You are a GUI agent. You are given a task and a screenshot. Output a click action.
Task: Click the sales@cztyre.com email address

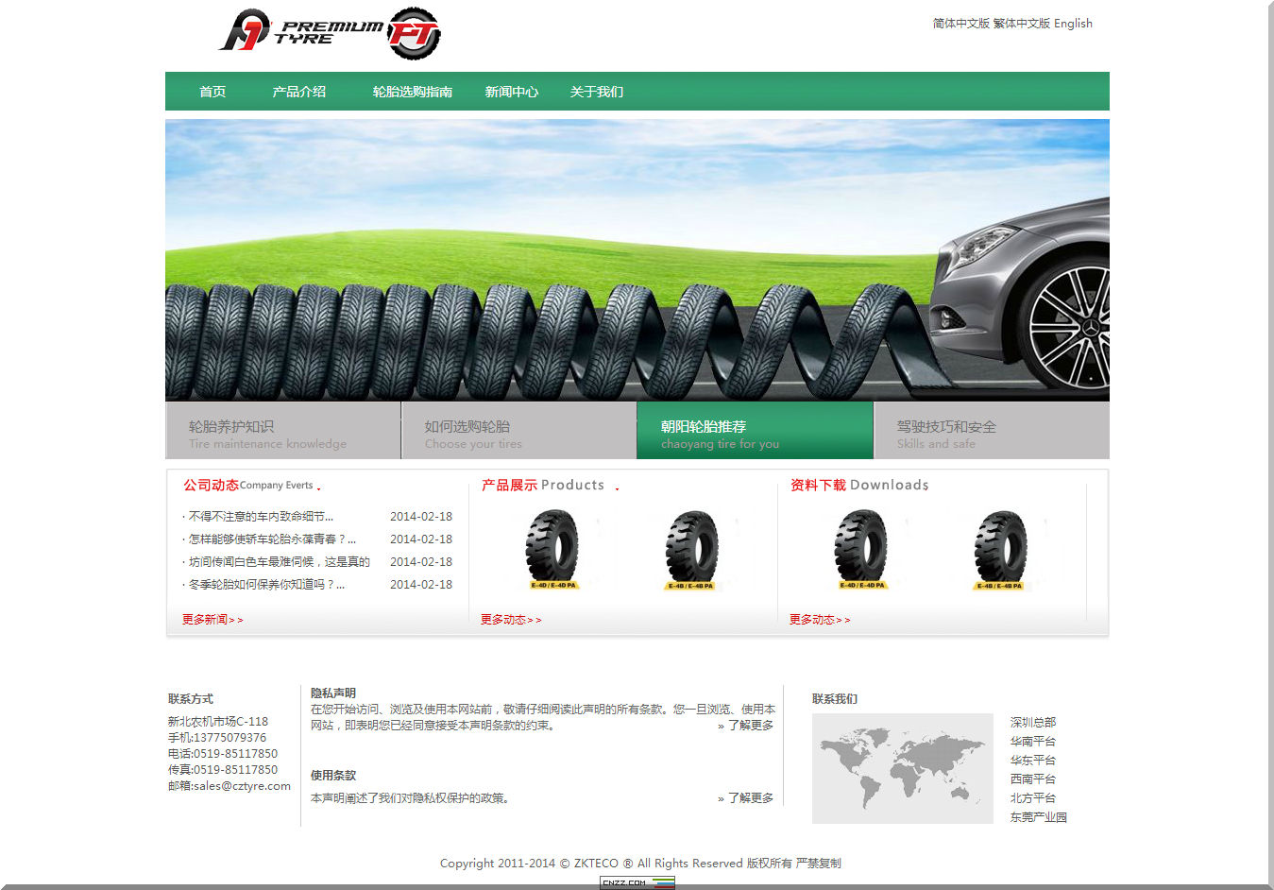click(x=242, y=786)
